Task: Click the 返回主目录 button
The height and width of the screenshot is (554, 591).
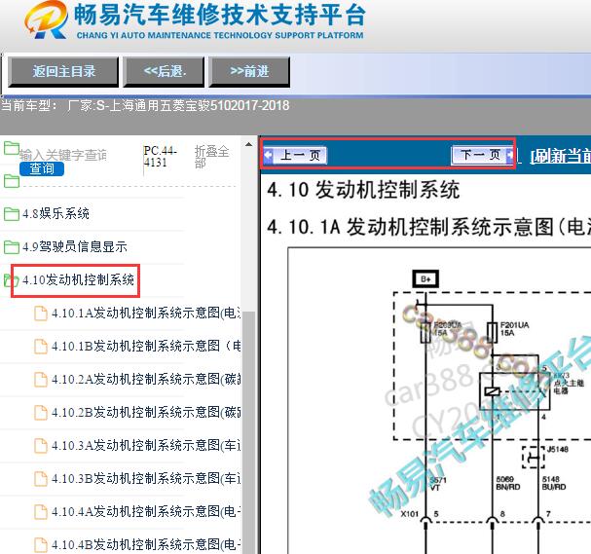Action: coord(63,72)
